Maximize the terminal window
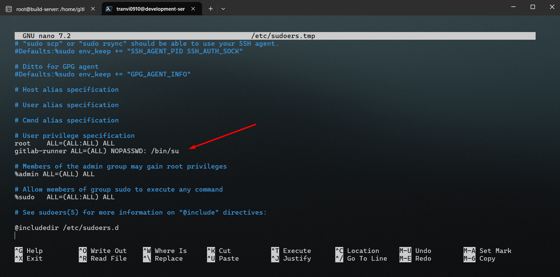This screenshot has height=277, width=560. click(533, 7)
